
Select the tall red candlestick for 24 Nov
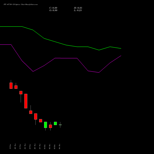click(x=26, y=101)
